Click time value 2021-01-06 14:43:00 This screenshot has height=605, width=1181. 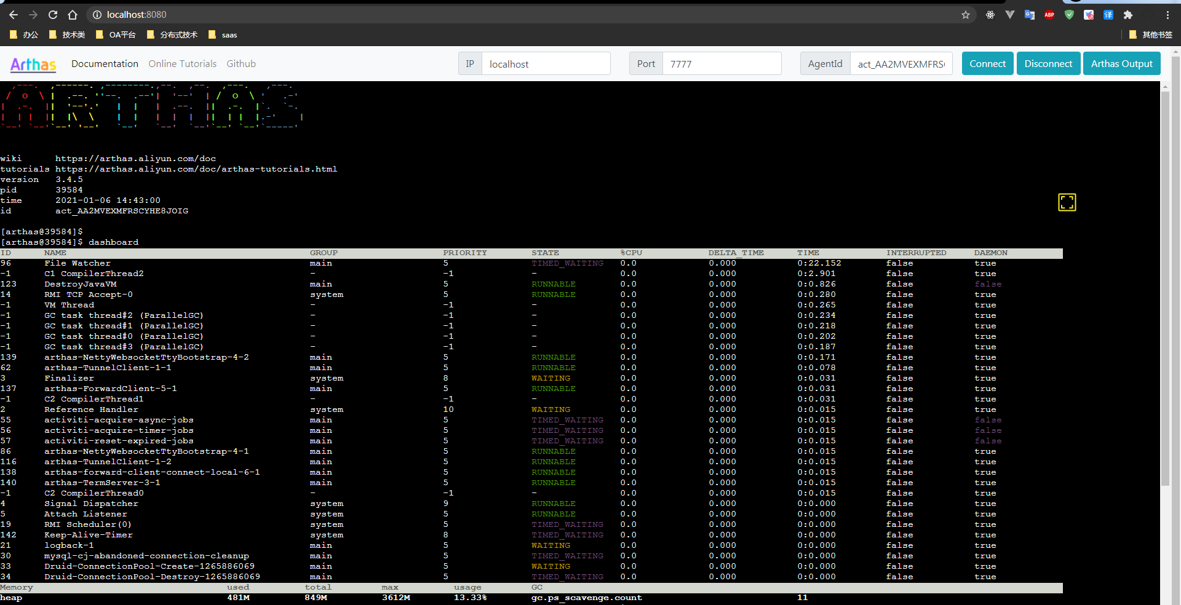[108, 200]
